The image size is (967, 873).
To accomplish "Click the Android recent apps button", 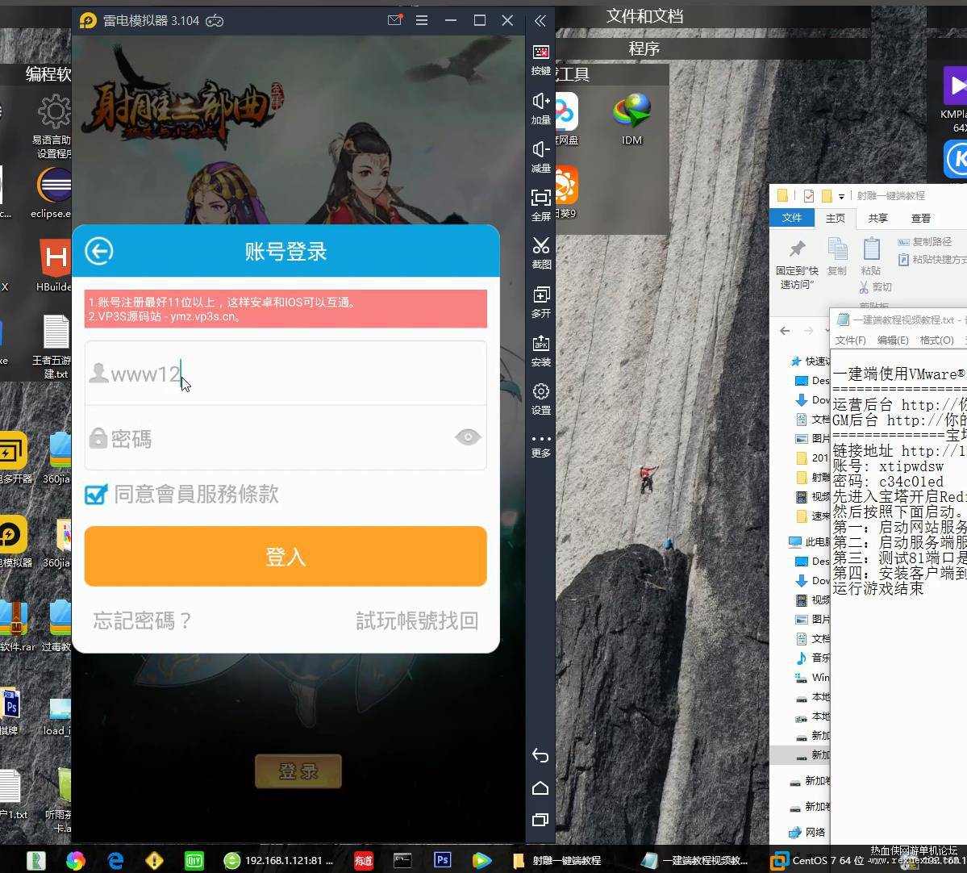I will tap(540, 820).
